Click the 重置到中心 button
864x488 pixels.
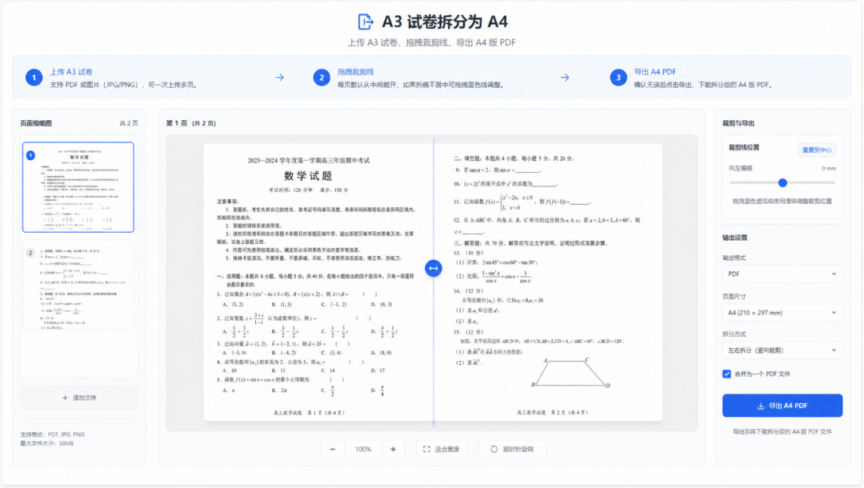coord(817,150)
